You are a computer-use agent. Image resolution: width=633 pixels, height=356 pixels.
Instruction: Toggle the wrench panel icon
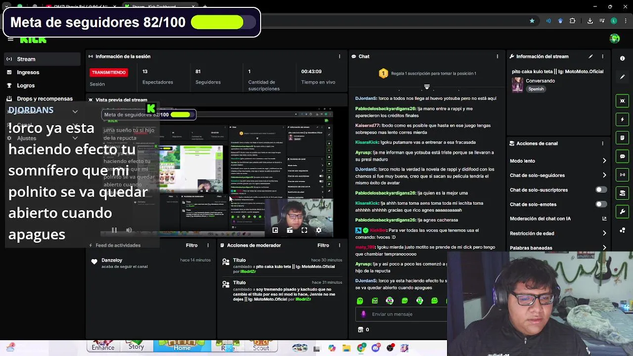coord(622,212)
